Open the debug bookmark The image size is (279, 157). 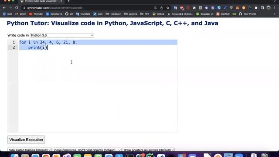[158, 14]
